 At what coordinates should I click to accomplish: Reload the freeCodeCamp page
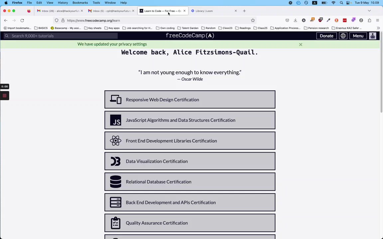(x=22, y=21)
